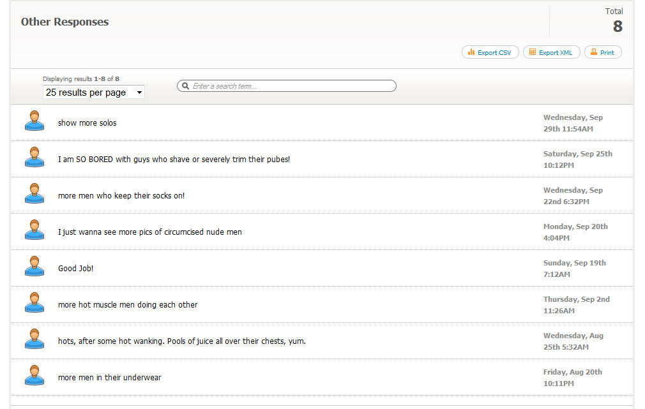Screen dimensions: 645x409
Task: Focus the 'Enter a search term' field
Action: [x=291, y=86]
